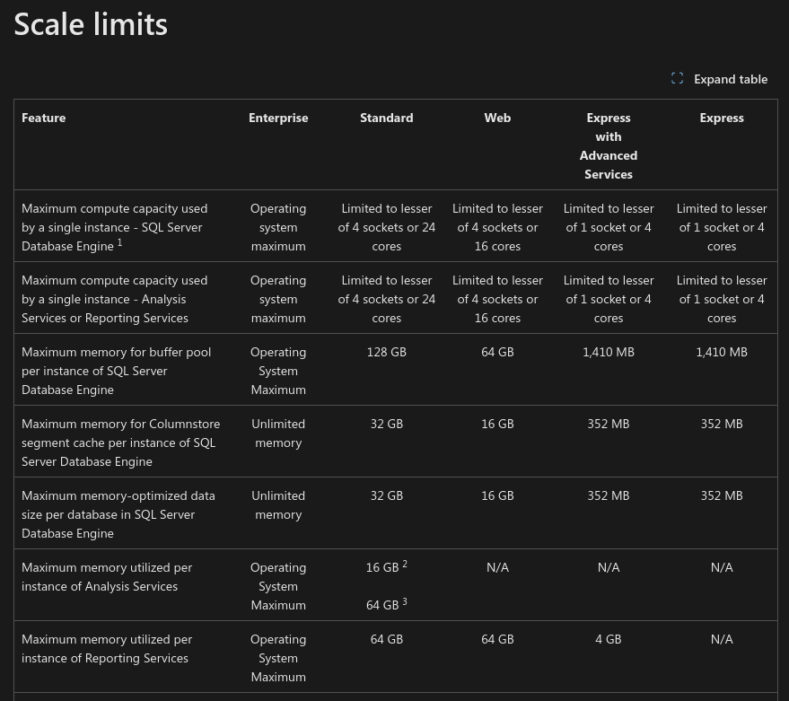Click the Reporting Services memory feature text
The image size is (789, 701).
[x=107, y=649]
